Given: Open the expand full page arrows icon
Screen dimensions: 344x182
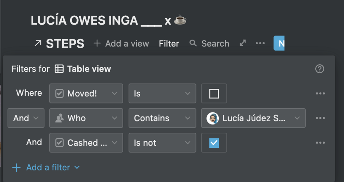Looking at the screenshot, I should 243,43.
